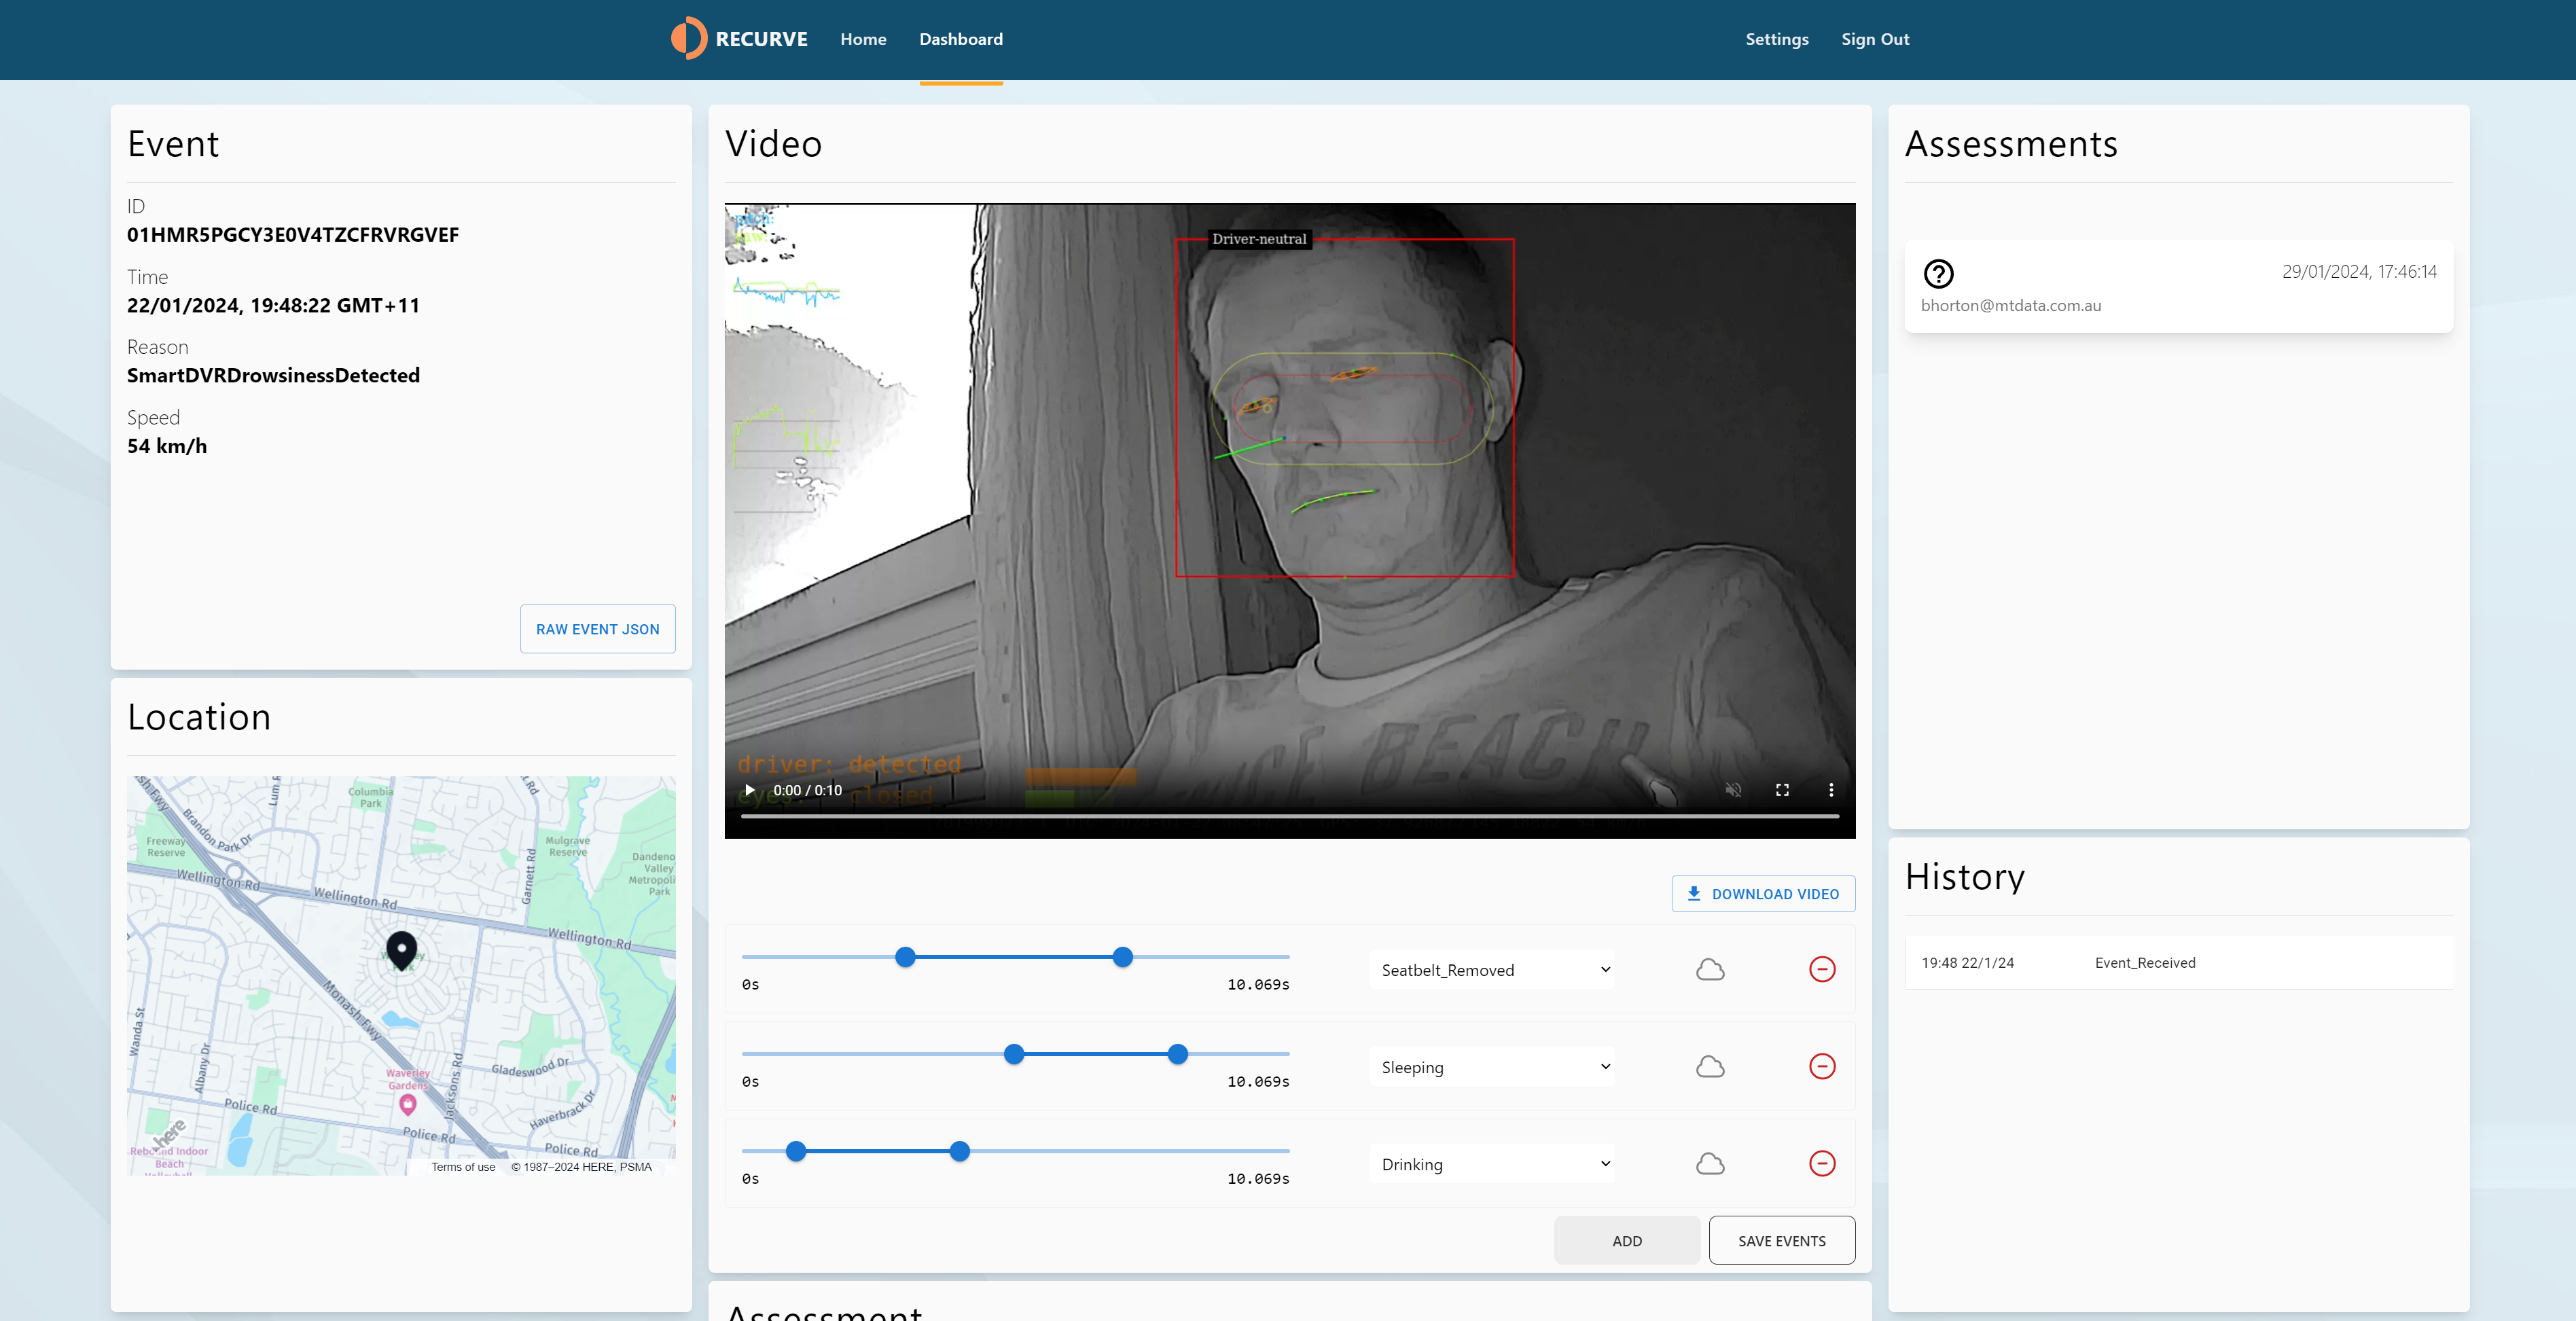
Task: Click cloud icon for Sleeping row
Action: tap(1710, 1067)
